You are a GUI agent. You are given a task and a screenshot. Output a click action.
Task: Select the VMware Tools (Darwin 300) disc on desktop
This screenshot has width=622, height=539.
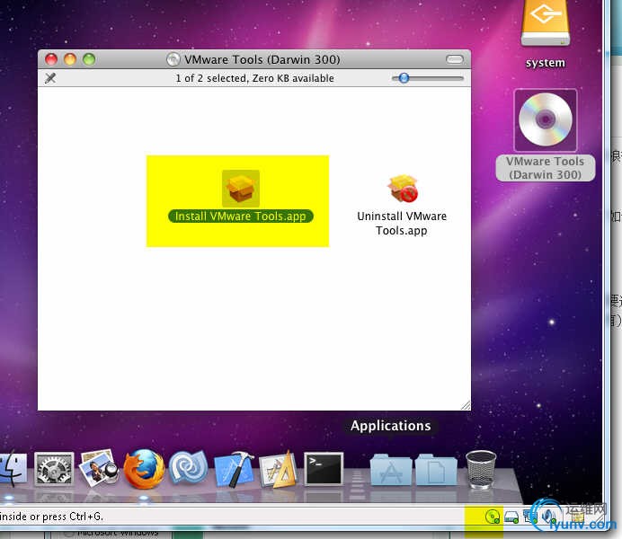tap(546, 120)
